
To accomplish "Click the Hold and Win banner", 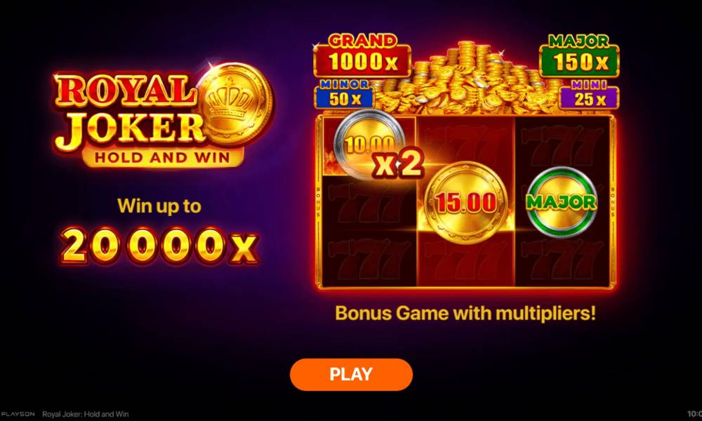I will pyautogui.click(x=163, y=157).
